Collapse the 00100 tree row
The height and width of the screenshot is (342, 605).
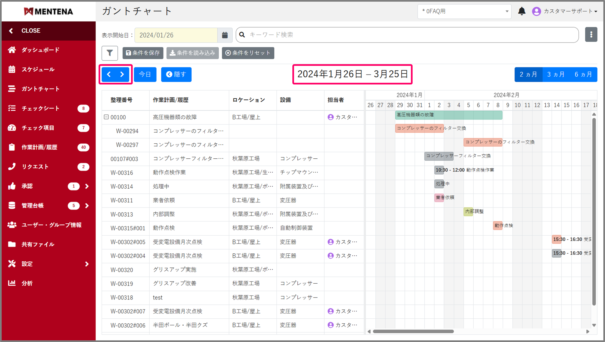[x=106, y=117]
